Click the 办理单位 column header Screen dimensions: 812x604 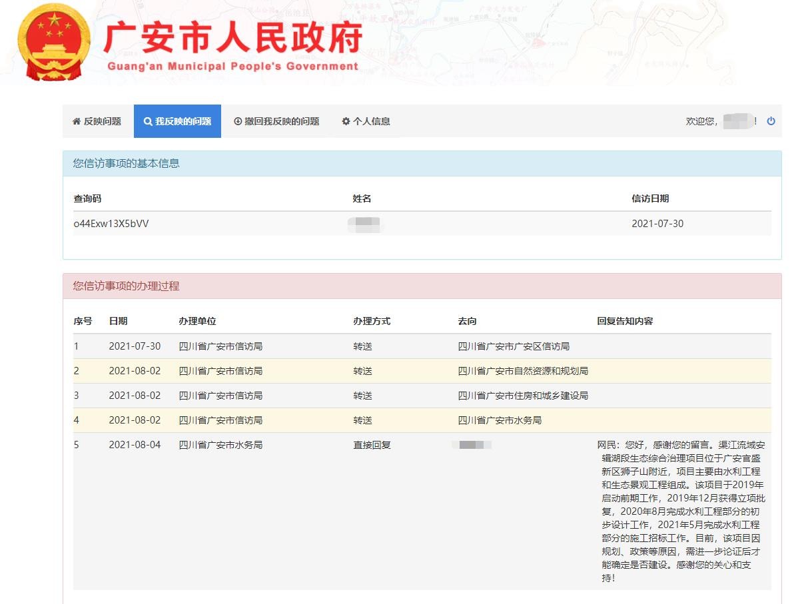[197, 321]
